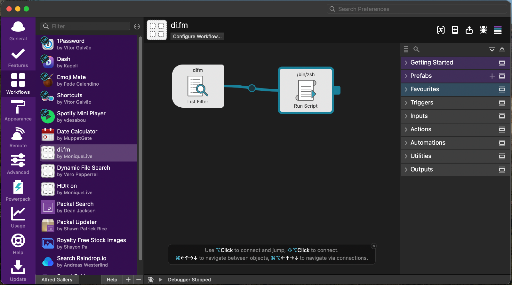Click the di.fm workflow icon in header

[x=157, y=30]
